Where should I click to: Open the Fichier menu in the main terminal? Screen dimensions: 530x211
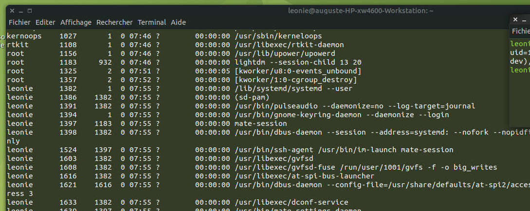click(x=19, y=22)
